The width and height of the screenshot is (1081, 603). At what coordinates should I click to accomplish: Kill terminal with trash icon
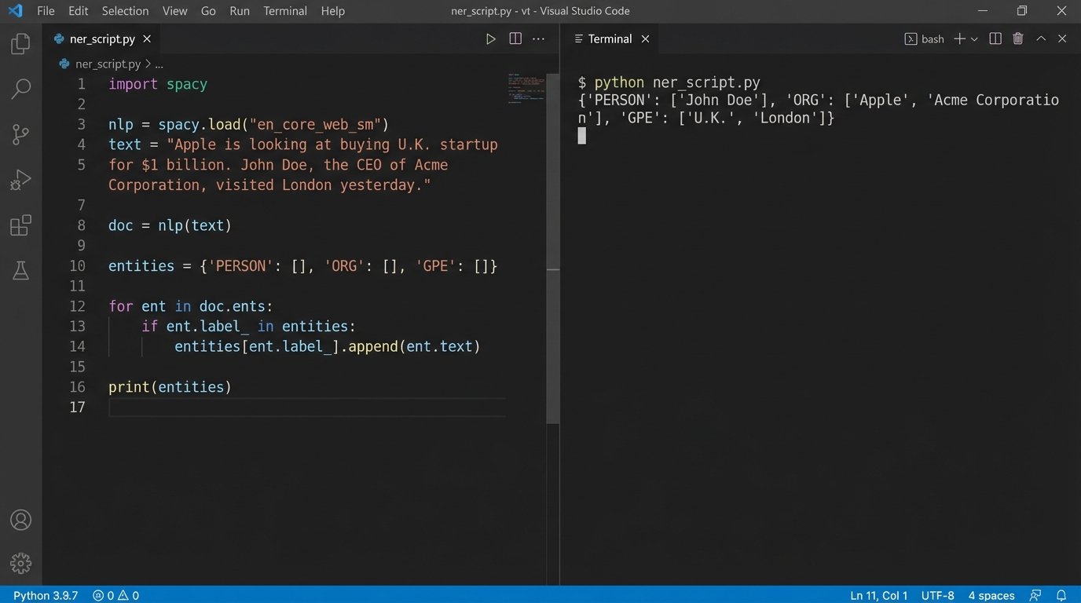point(1018,38)
